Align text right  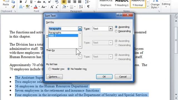point(75,2)
